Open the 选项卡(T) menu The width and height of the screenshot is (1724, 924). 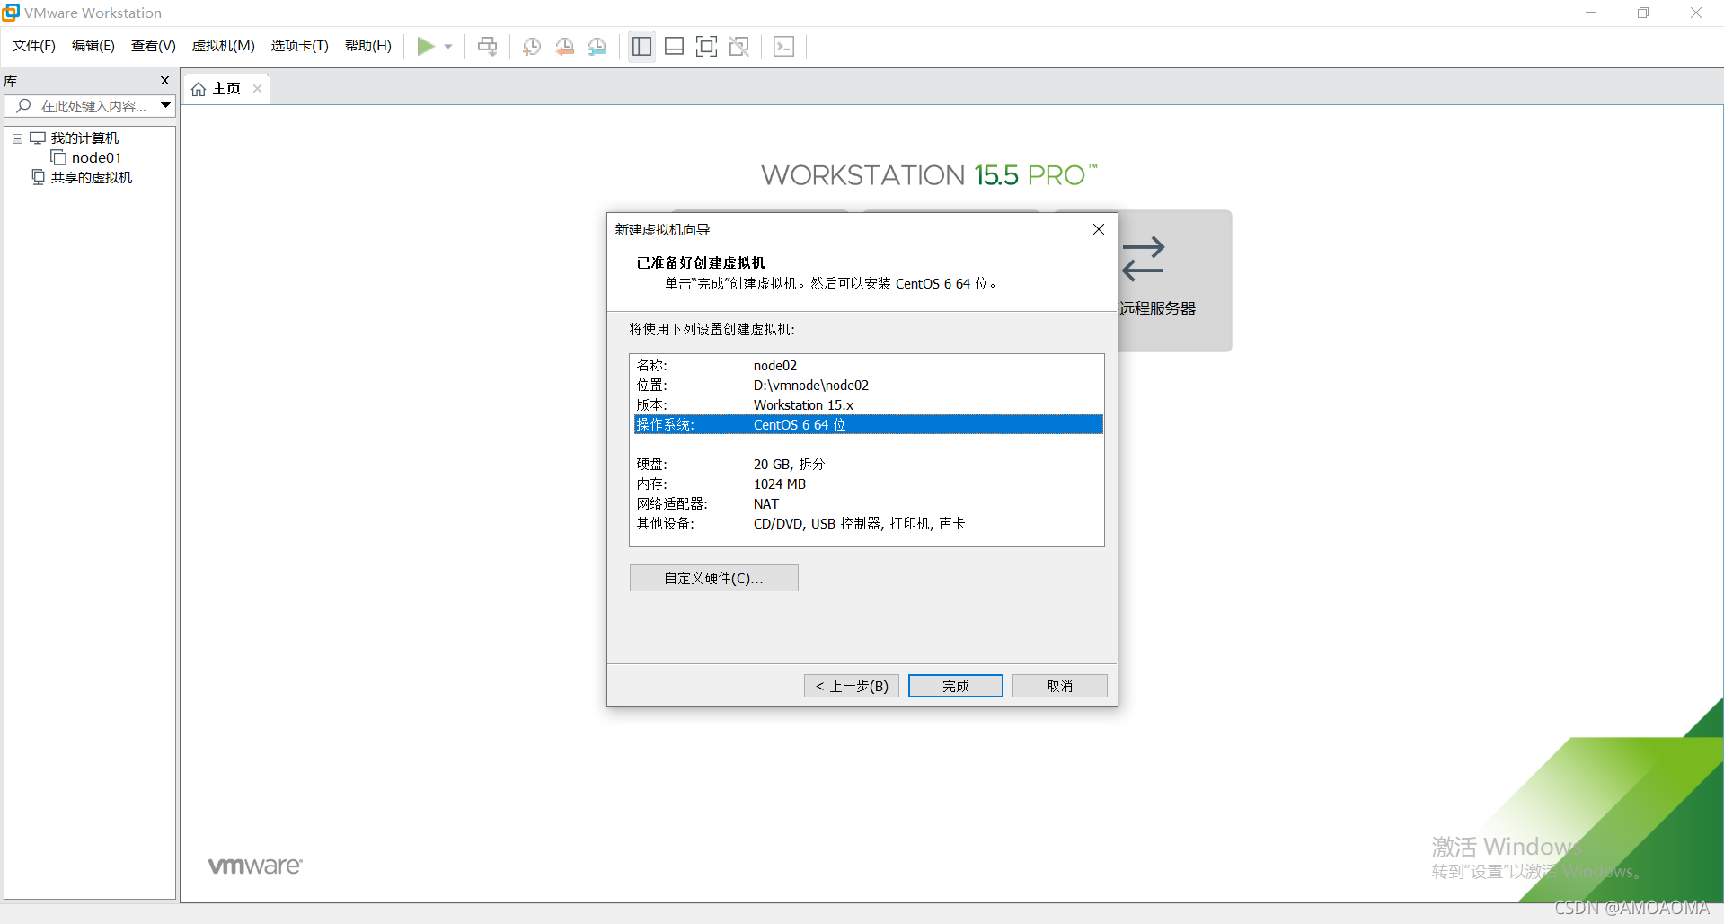click(300, 46)
